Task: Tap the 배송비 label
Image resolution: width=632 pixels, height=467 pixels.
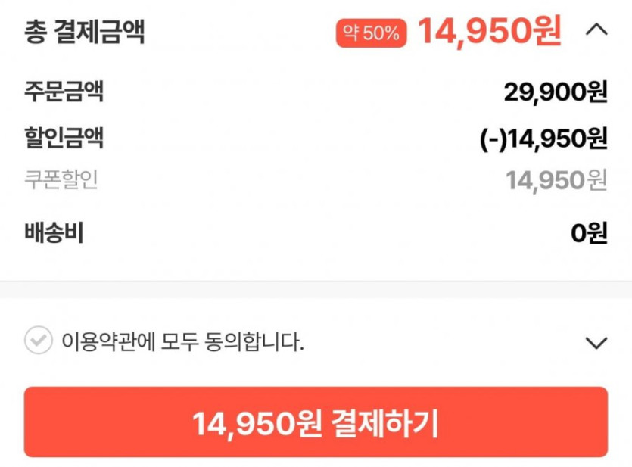Action: [53, 233]
